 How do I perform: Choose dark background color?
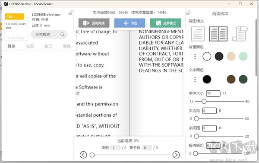(219, 56)
